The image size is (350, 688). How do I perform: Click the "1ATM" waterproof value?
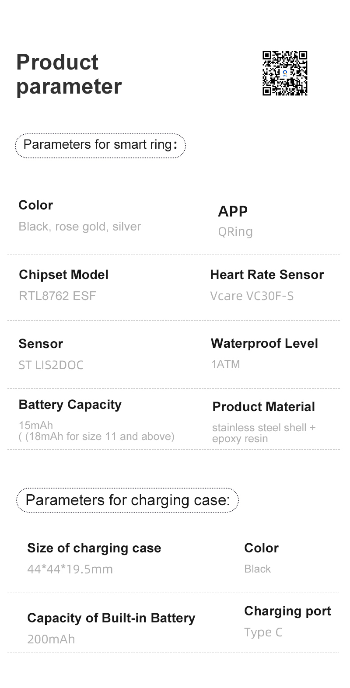pos(225,364)
